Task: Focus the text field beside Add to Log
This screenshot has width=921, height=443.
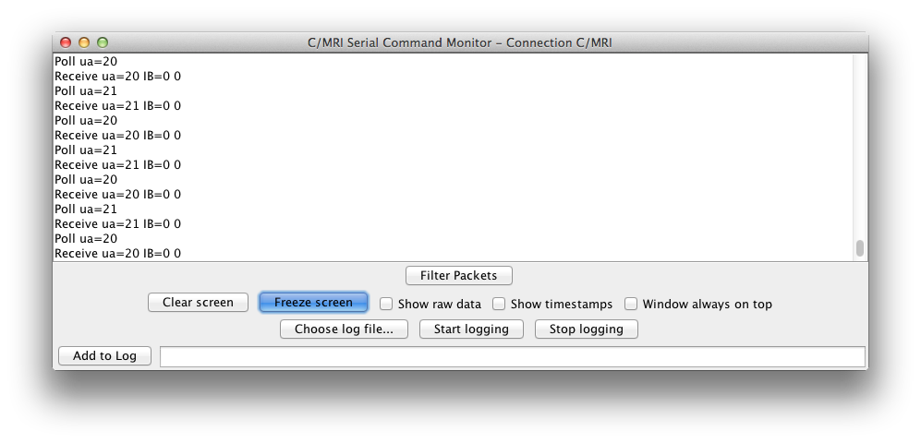Action: point(512,356)
